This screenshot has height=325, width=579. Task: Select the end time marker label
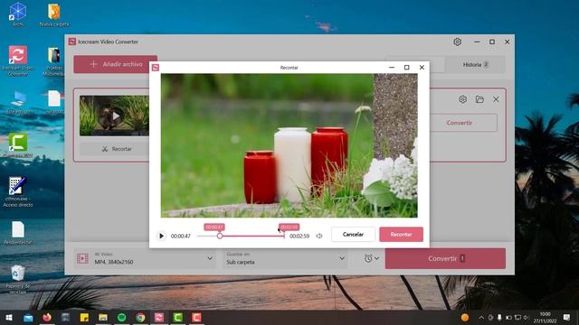(289, 227)
